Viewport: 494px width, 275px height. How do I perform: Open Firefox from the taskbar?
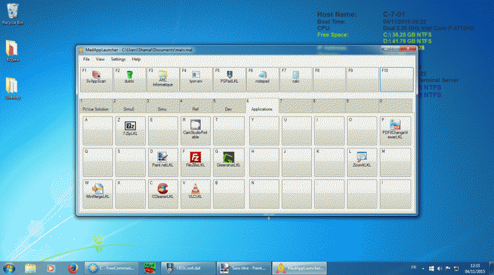point(73,268)
